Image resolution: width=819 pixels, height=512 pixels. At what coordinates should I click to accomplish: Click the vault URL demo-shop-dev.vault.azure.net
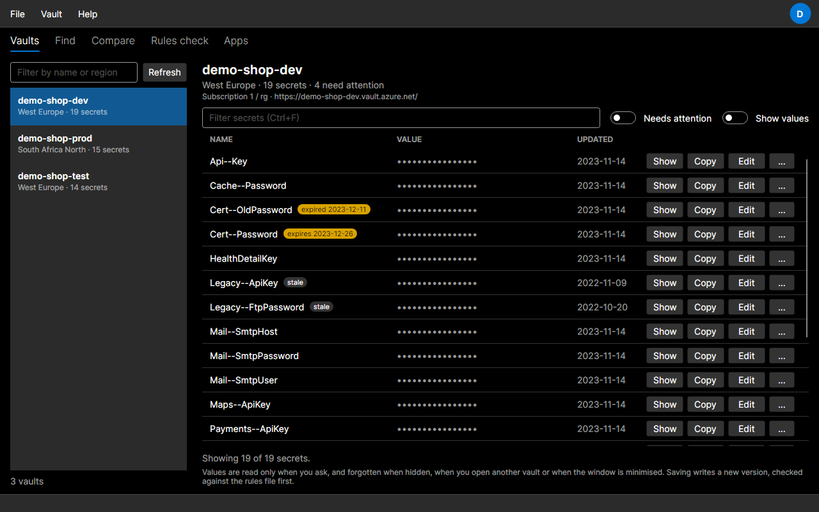coord(346,97)
